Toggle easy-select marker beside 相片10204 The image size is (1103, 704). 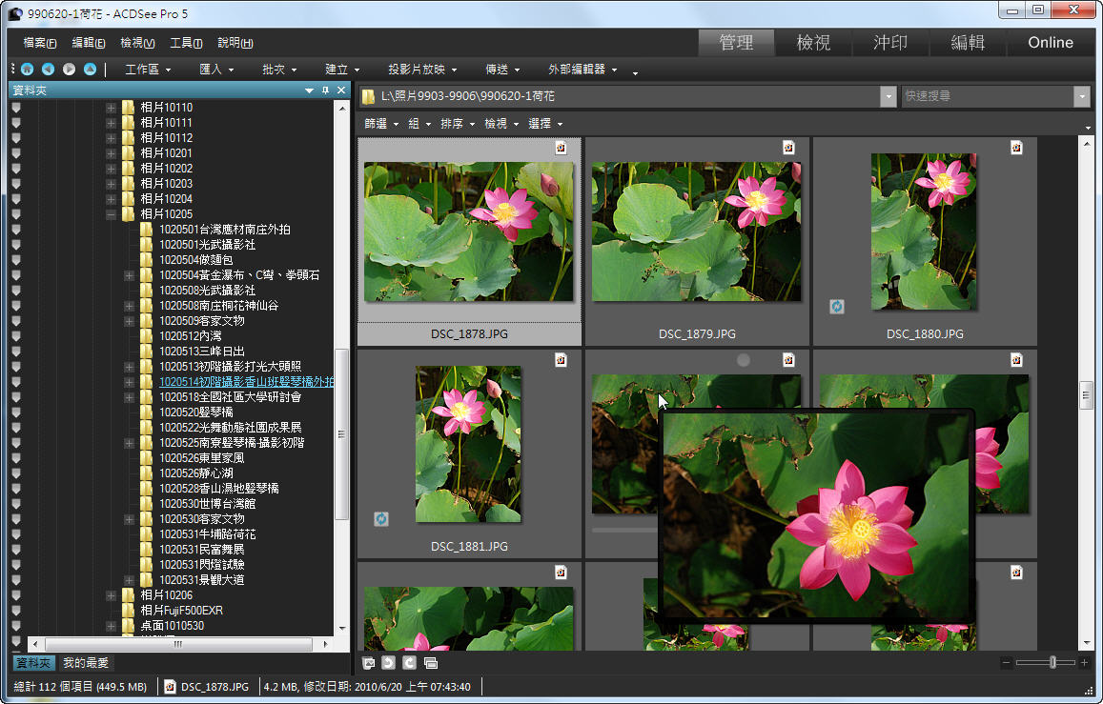click(16, 199)
